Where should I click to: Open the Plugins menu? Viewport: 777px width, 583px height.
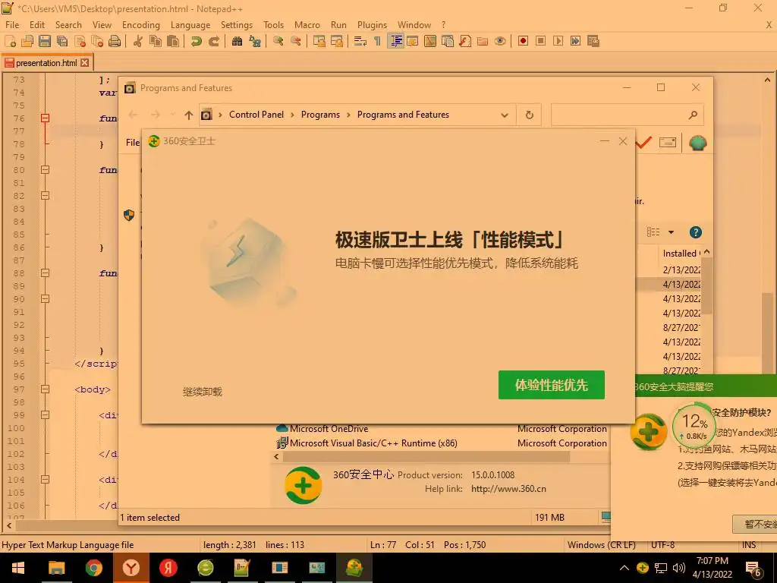(x=372, y=25)
